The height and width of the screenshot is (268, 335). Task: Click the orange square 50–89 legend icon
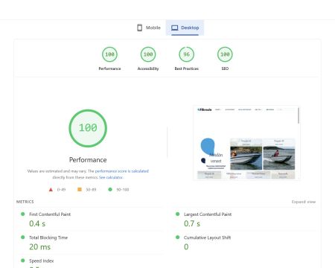pyautogui.click(x=80, y=189)
